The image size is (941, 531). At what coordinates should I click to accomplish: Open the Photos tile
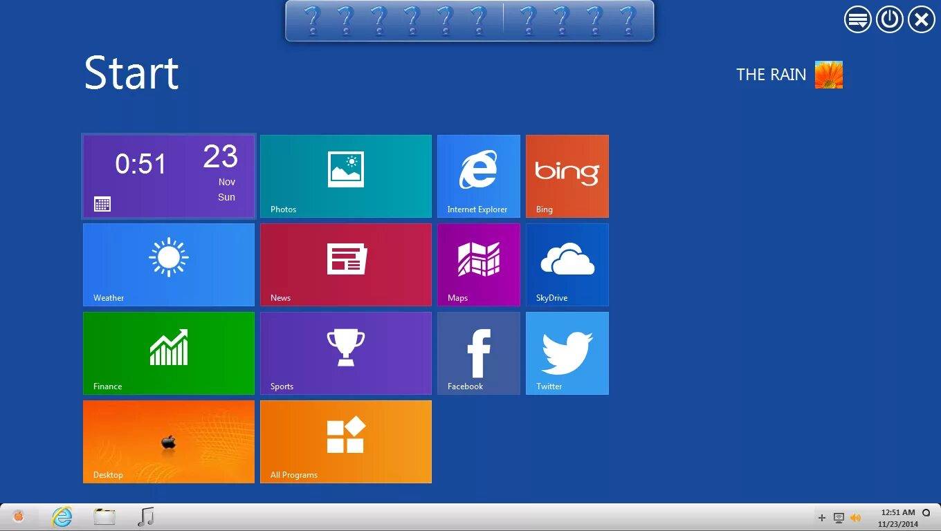pos(346,176)
